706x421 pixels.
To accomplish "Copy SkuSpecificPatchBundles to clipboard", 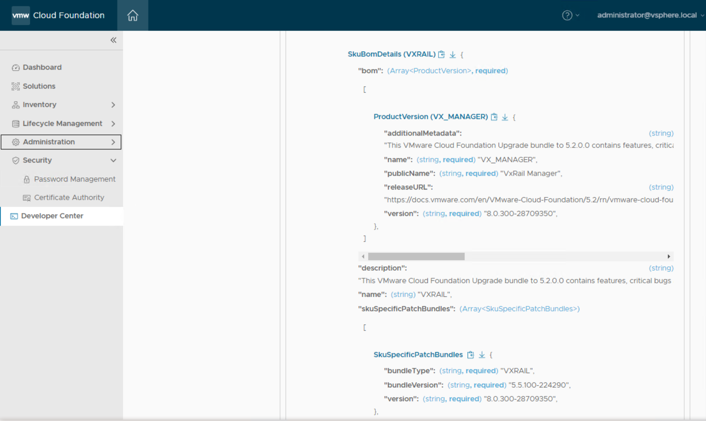I will pos(471,355).
